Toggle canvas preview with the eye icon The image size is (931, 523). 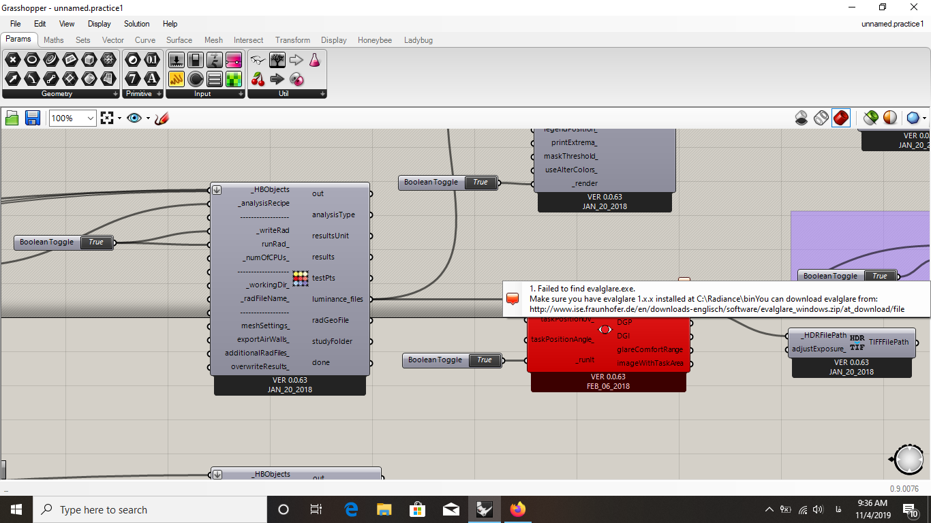point(134,118)
